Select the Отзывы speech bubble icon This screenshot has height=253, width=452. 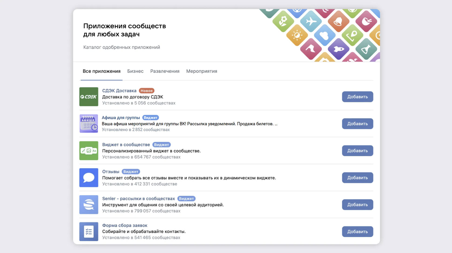click(x=89, y=178)
